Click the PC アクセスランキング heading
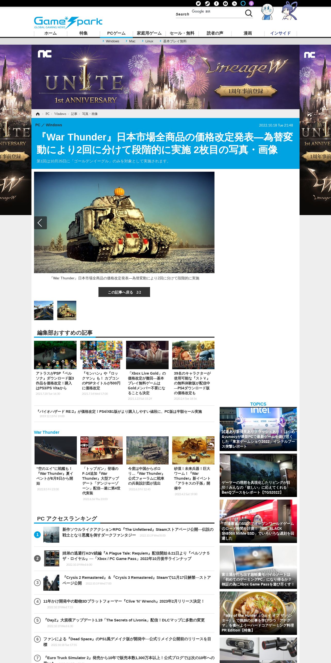331x663 pixels. 67,519
